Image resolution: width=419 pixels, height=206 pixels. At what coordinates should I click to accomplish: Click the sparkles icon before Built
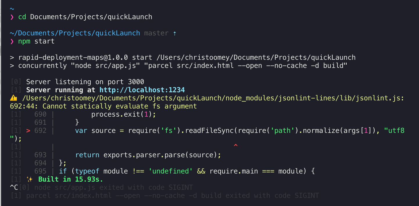pyautogui.click(x=30, y=179)
